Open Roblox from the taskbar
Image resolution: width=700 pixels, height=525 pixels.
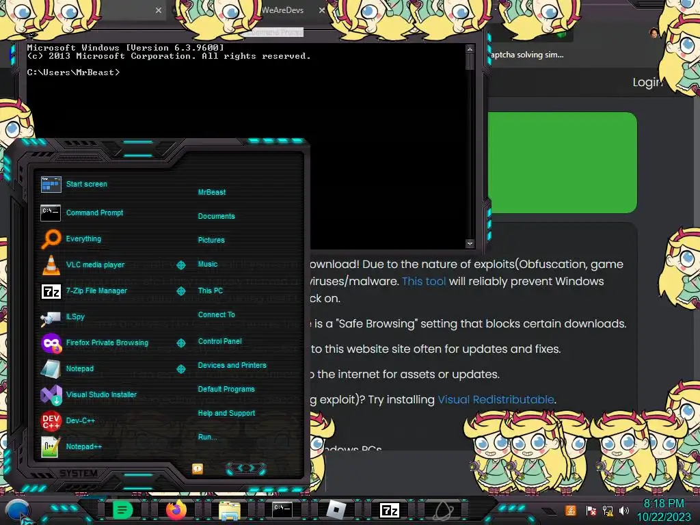pos(336,510)
